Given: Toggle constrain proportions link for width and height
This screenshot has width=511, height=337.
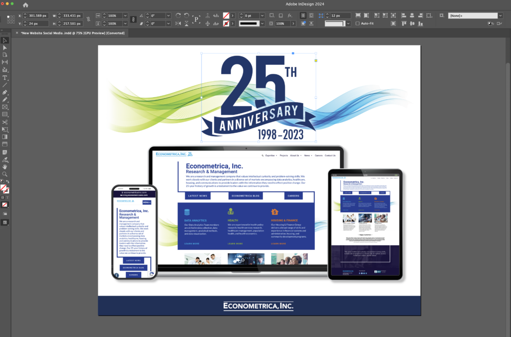Looking at the screenshot, I should [88, 19].
